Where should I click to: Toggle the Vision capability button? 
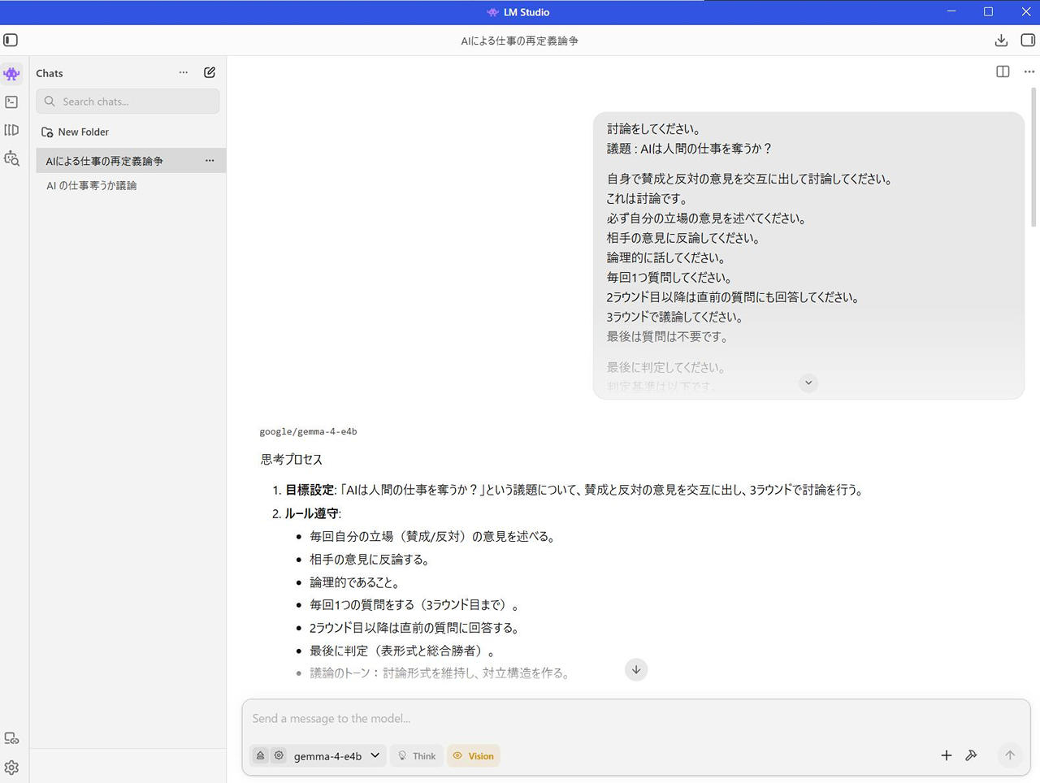[x=473, y=755]
